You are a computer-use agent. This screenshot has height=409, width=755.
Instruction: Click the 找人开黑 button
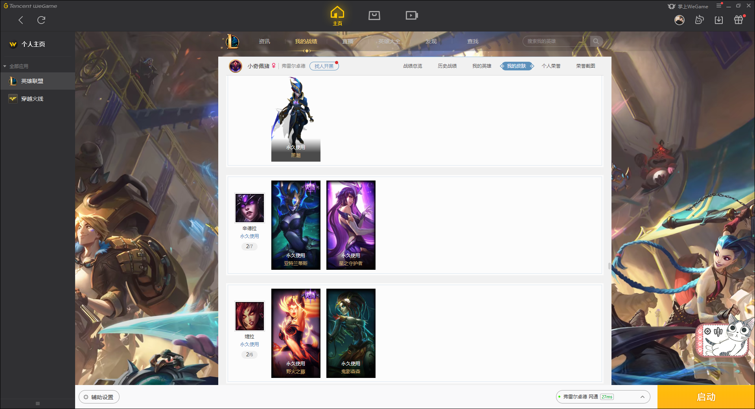click(324, 66)
